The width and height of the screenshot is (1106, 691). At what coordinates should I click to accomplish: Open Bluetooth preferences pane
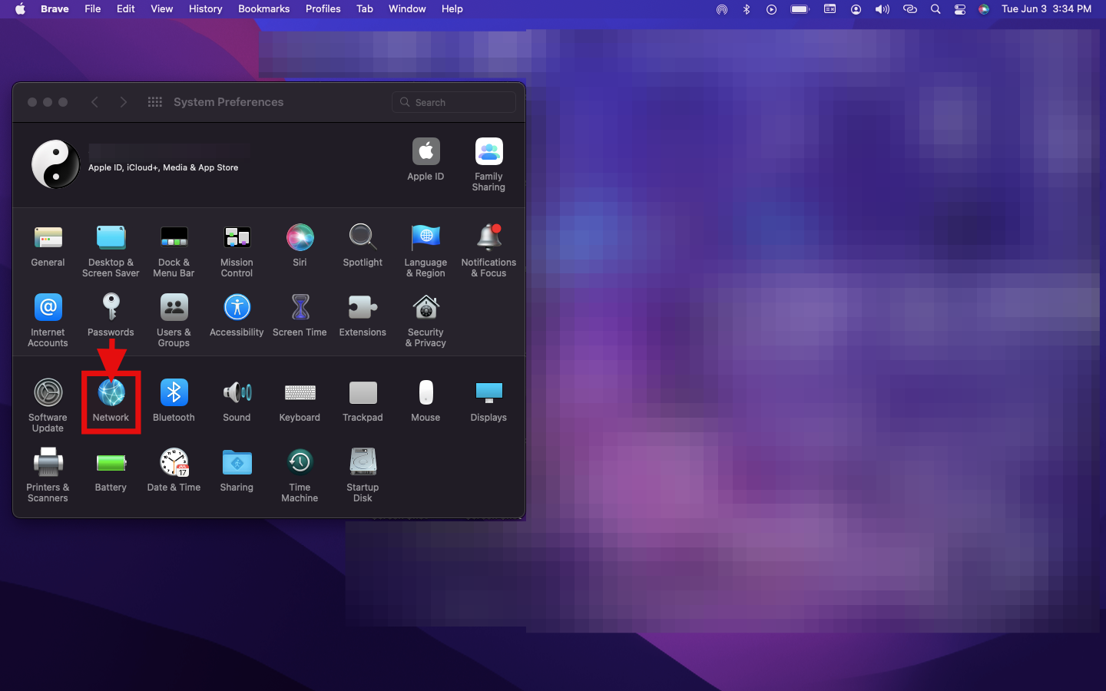click(x=174, y=402)
